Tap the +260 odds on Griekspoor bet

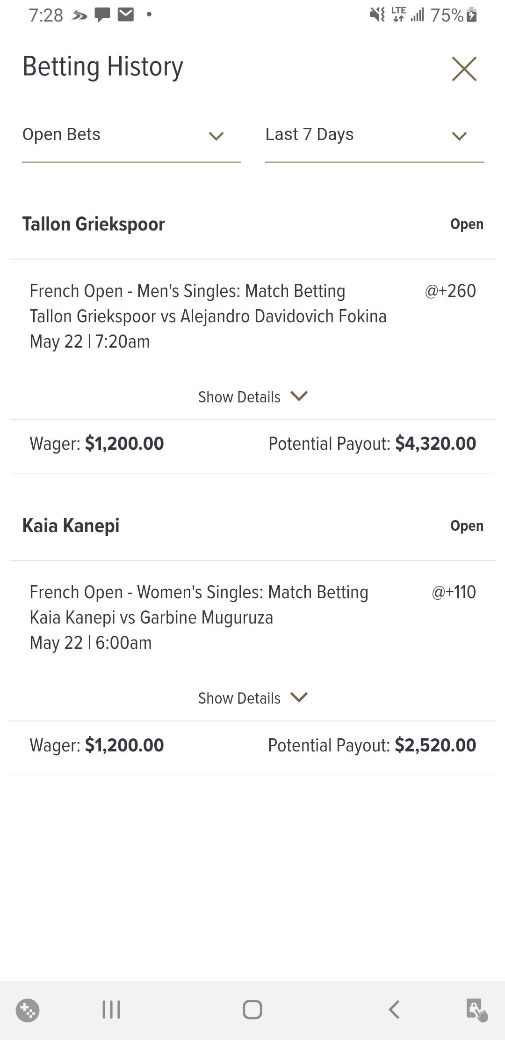[x=450, y=291]
